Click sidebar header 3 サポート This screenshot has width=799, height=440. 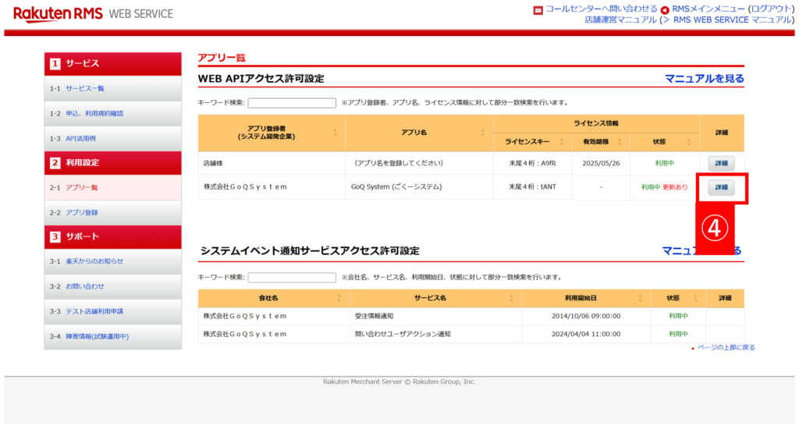(x=112, y=237)
